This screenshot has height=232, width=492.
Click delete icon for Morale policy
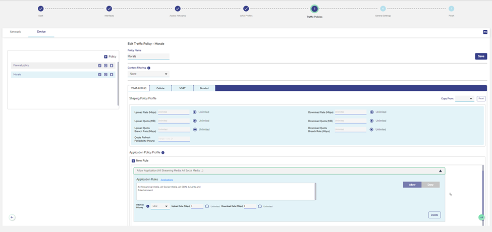[112, 75]
